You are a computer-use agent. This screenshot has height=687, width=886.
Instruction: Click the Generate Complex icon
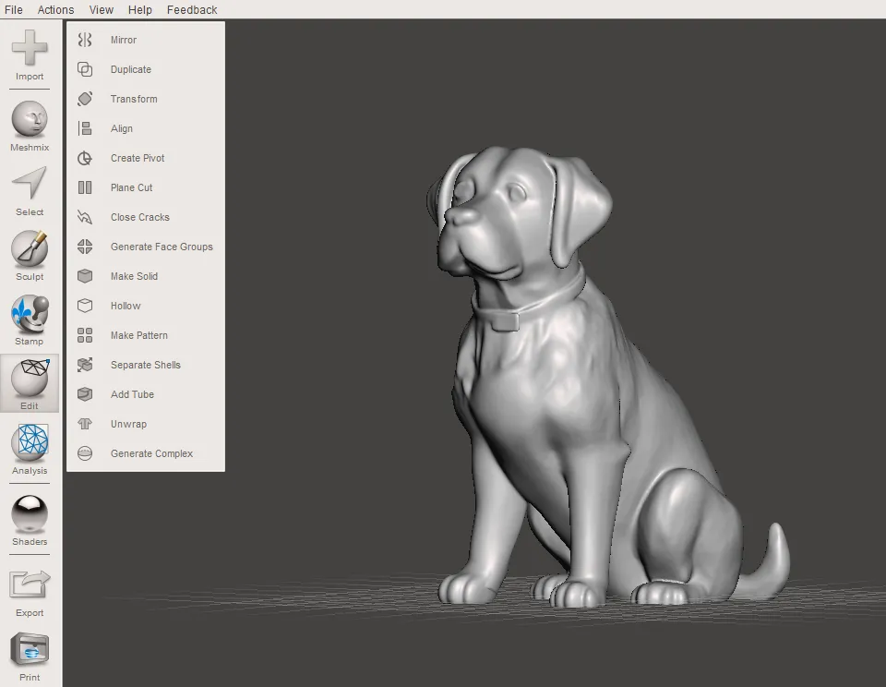[85, 453]
